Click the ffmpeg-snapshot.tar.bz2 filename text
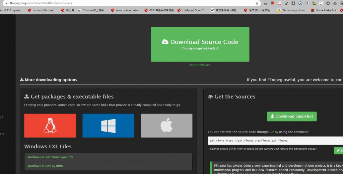This screenshot has width=343, height=174. [x=200, y=48]
